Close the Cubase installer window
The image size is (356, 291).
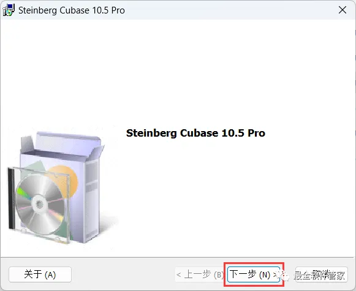coord(343,10)
